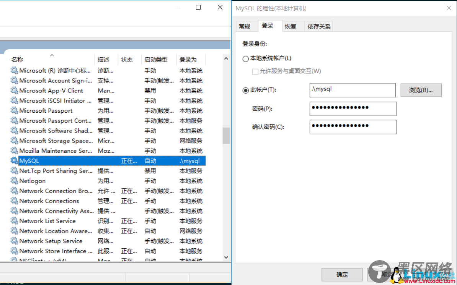Select 此帐户(T) radio option
This screenshot has height=285, width=457.
click(x=246, y=91)
